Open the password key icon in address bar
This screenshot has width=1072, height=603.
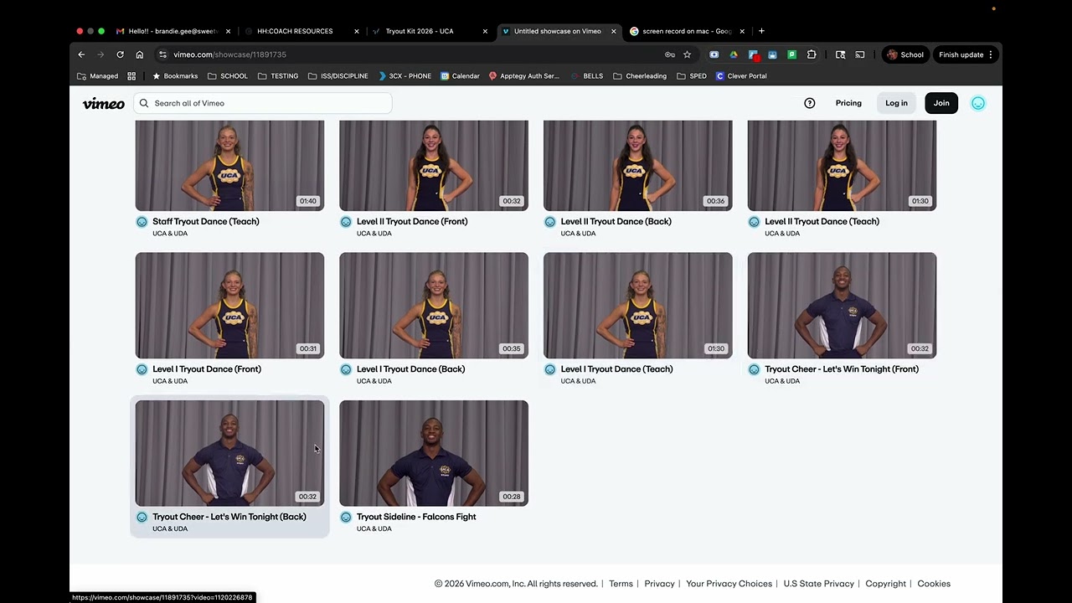(x=670, y=54)
